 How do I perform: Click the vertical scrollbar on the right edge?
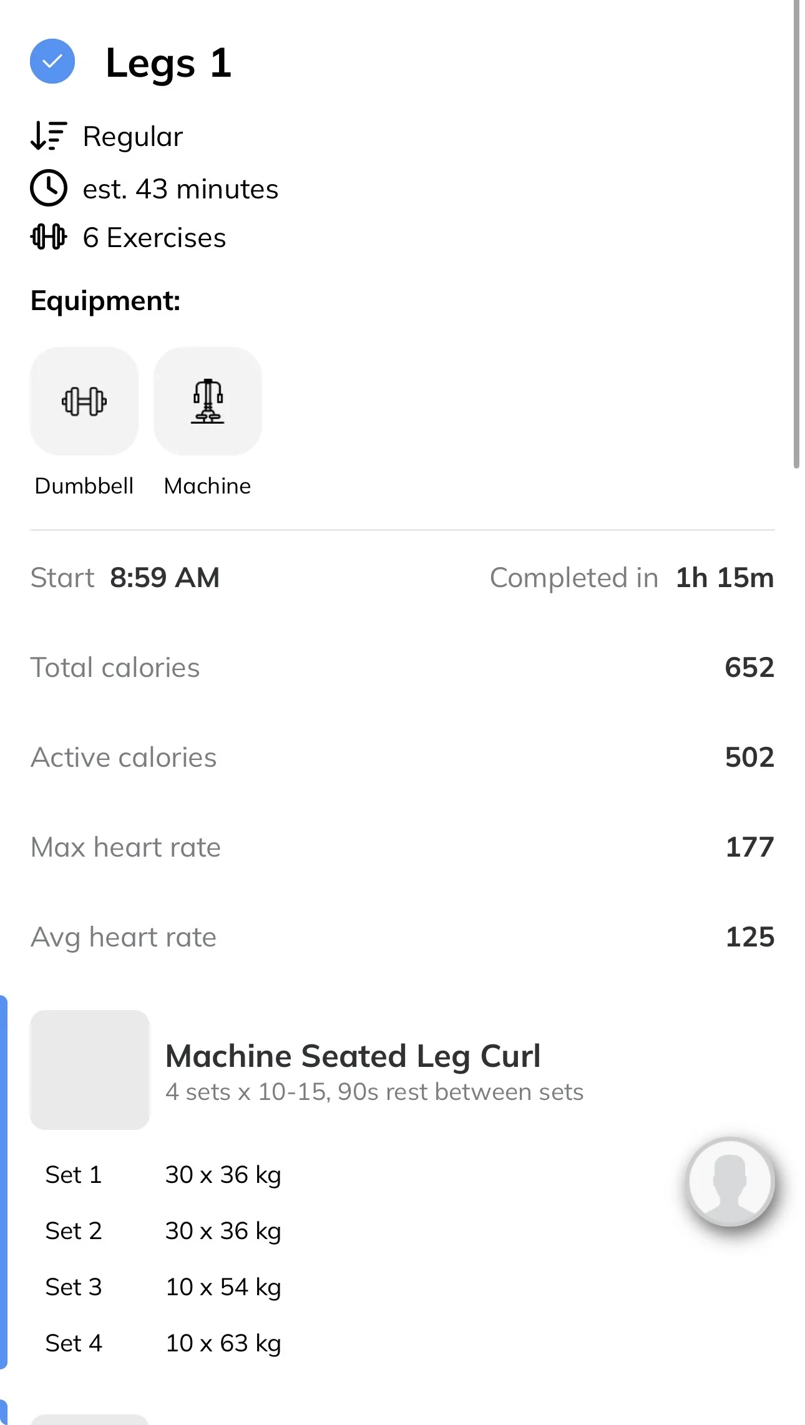pyautogui.click(x=796, y=234)
